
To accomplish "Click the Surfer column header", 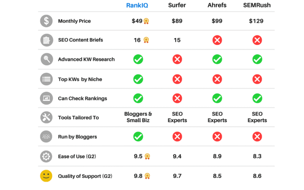I will click(x=177, y=5).
